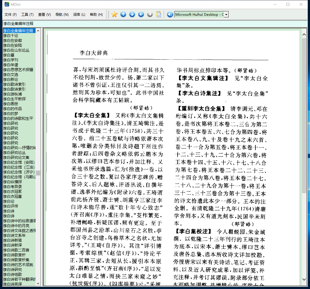310x289 pixels.
Task: Navigate back with the left arrow icon
Action: pos(141,14)
